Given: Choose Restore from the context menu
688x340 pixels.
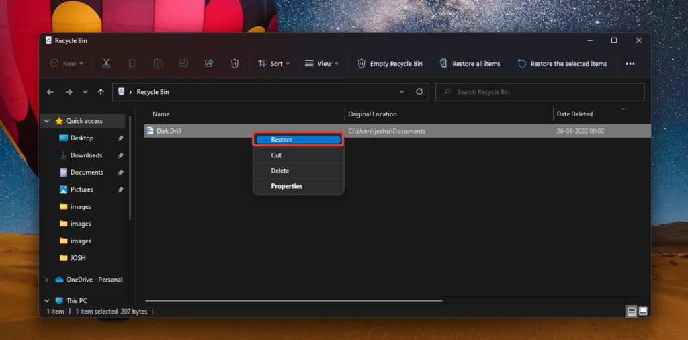Looking at the screenshot, I should pos(298,140).
